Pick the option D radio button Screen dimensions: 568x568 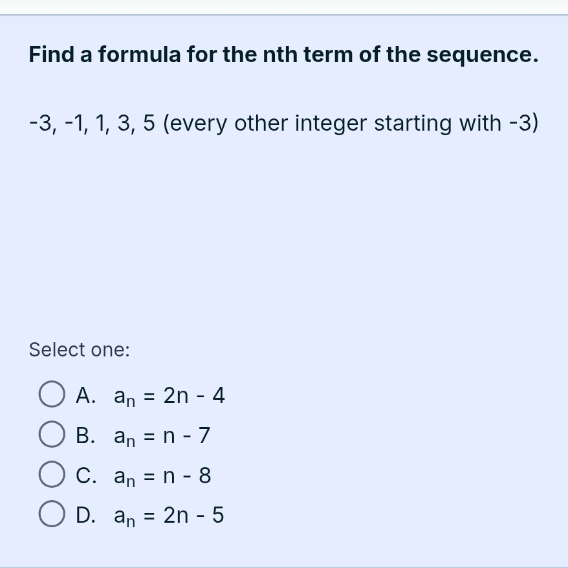[x=52, y=516]
